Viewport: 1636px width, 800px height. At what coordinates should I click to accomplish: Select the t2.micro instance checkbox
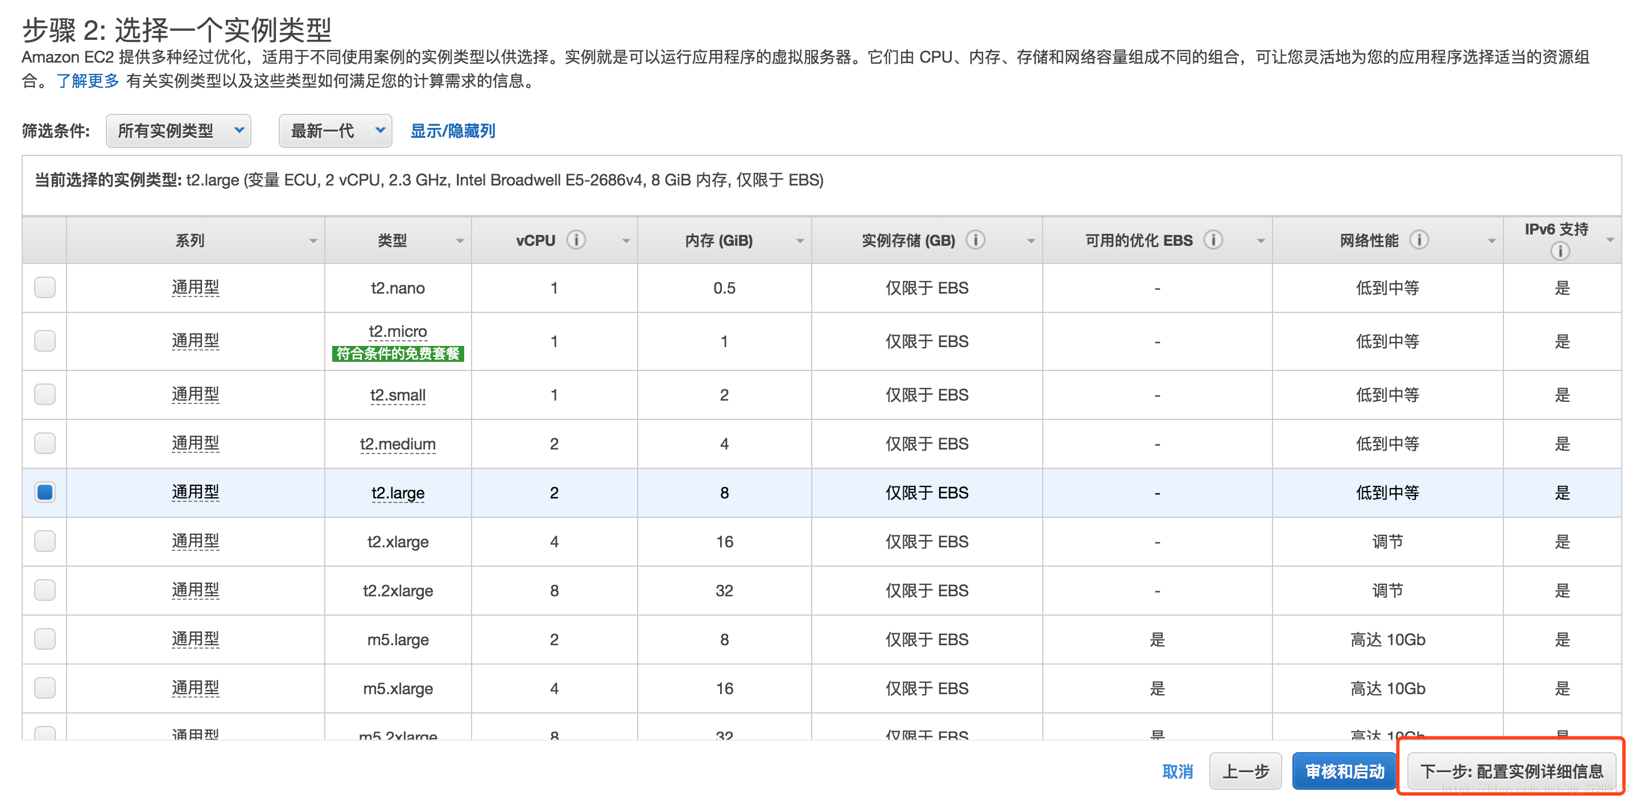point(44,341)
